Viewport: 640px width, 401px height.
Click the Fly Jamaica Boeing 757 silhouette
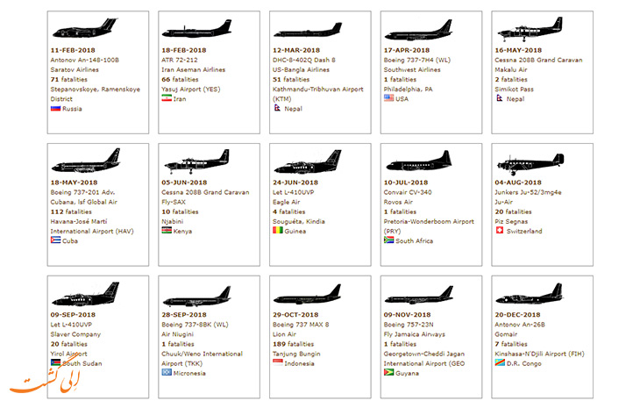coord(419,295)
